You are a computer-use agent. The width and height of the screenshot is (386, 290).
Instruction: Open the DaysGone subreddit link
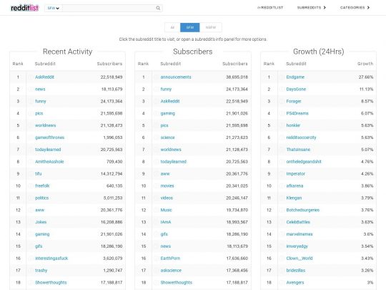296,90
